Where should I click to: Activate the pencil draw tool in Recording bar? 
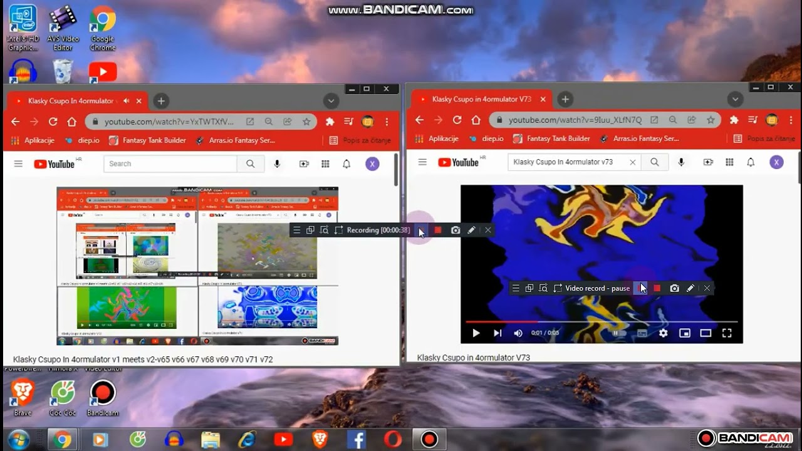[x=471, y=230]
